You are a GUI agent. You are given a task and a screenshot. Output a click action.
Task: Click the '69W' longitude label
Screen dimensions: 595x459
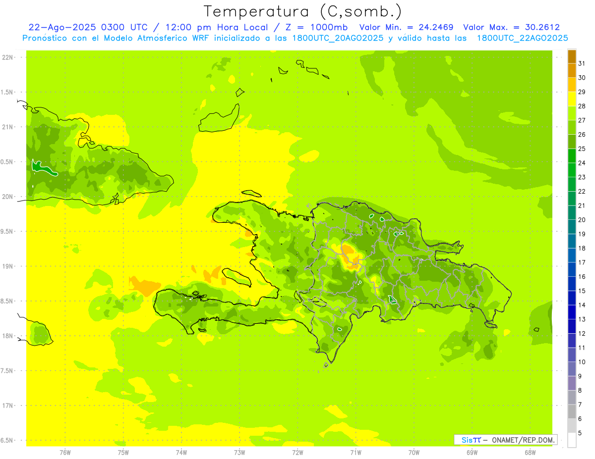pos(472,453)
